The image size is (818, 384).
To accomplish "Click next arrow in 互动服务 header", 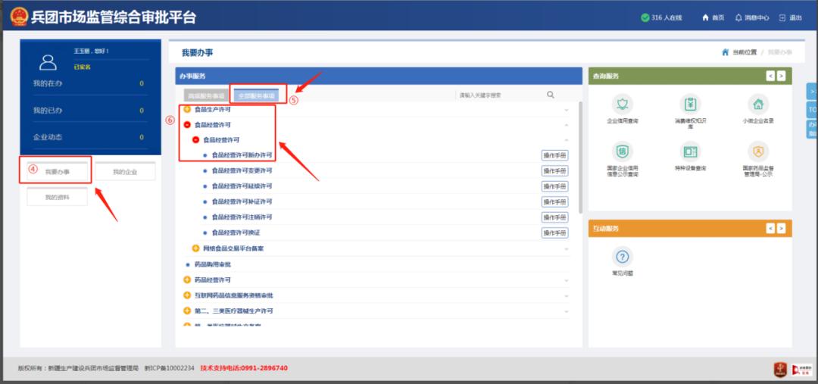I will tap(781, 229).
